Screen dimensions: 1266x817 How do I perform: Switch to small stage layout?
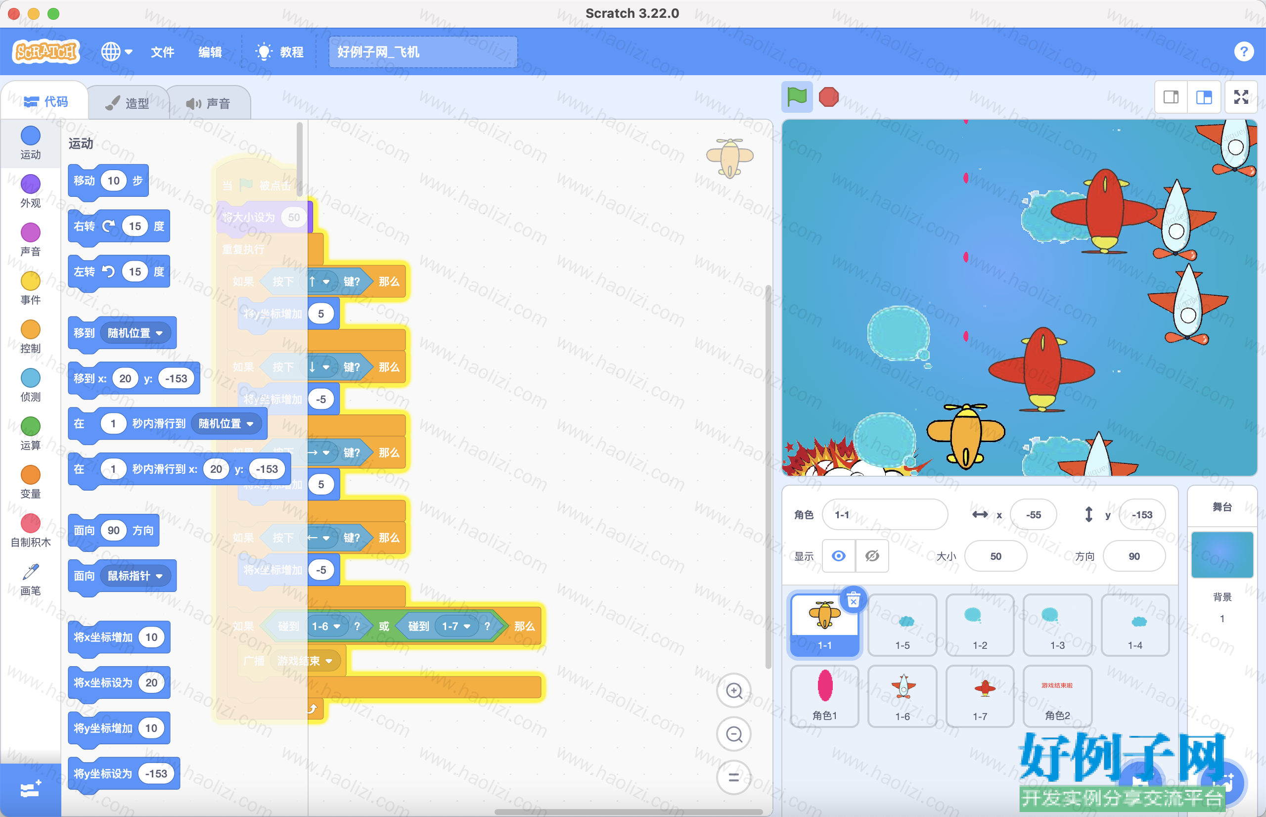tap(1171, 97)
